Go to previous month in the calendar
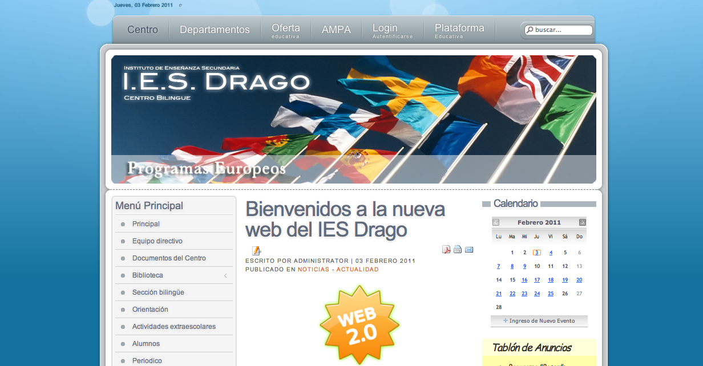The height and width of the screenshot is (366, 703). point(495,222)
